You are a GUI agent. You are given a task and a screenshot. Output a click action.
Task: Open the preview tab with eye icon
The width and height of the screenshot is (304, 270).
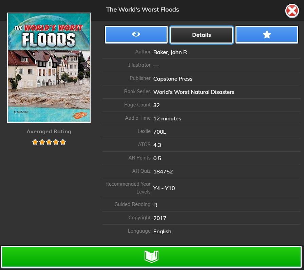pyautogui.click(x=136, y=35)
